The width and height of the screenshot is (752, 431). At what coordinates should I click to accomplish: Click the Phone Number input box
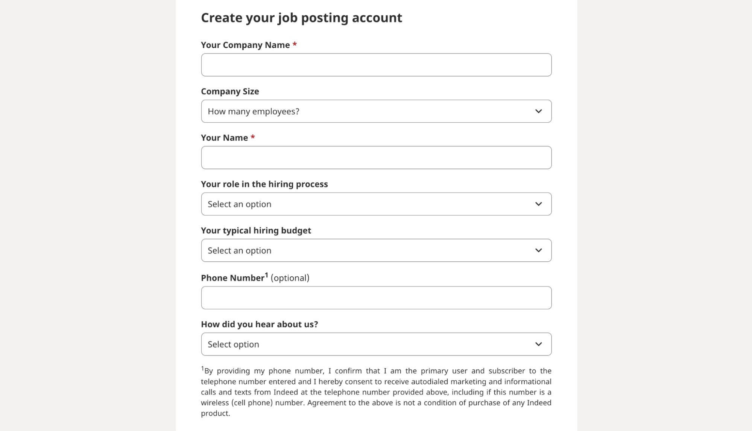coord(376,298)
